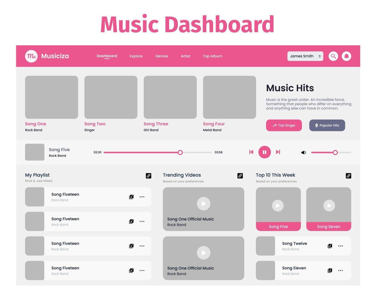This screenshot has height=300, width=375.
Task: Open the Song Two album thumbnail
Action: [x=111, y=97]
